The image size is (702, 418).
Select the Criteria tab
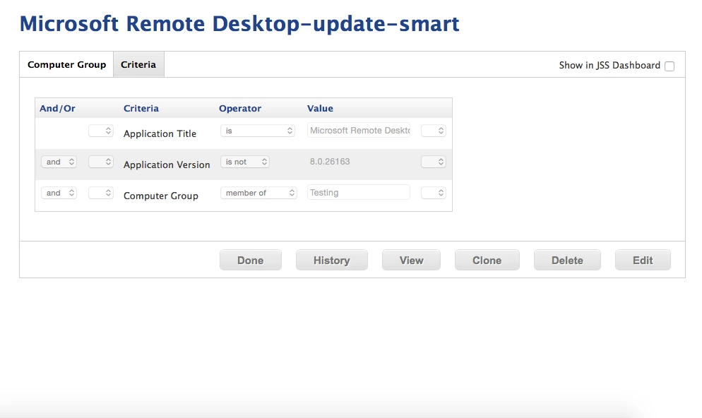pos(138,64)
